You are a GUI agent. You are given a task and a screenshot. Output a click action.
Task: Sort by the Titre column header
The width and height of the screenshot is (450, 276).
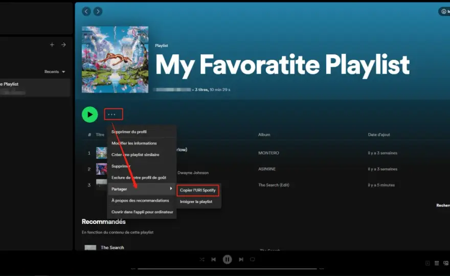(100, 134)
